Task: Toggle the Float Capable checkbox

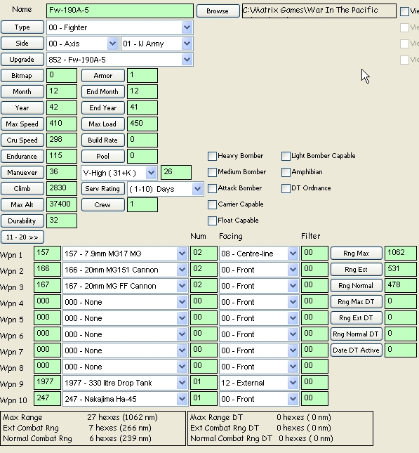Action: (212, 221)
